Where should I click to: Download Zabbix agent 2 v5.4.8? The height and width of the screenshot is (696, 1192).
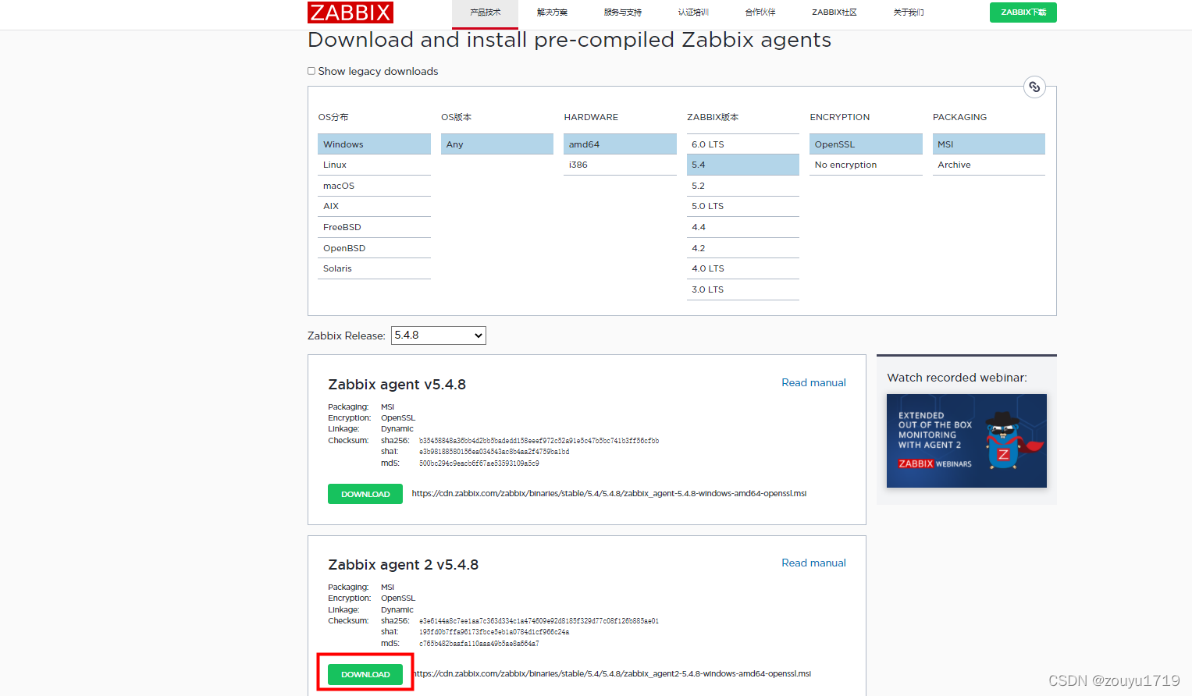[x=365, y=674]
